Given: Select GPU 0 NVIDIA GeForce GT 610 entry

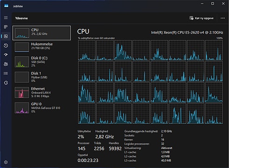Looking at the screenshot, I should pyautogui.click(x=41, y=108).
